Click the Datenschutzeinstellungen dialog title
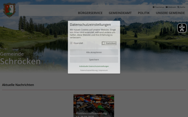Screen dimensions: 188x117 [90, 25]
